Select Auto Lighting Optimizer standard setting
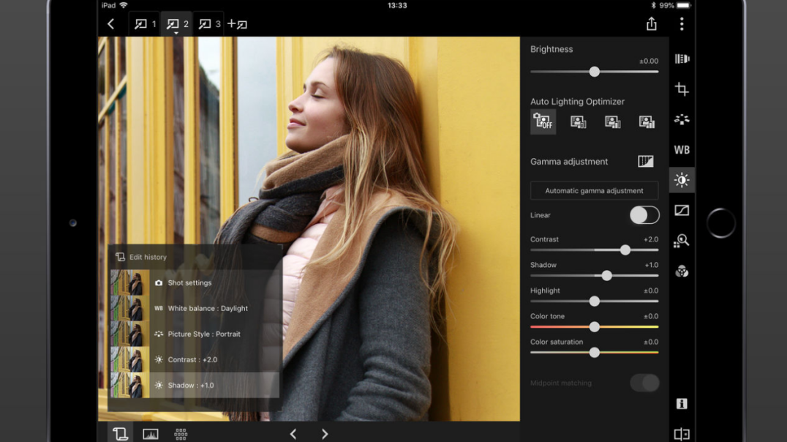Screen dimensions: 787x442 (612, 121)
